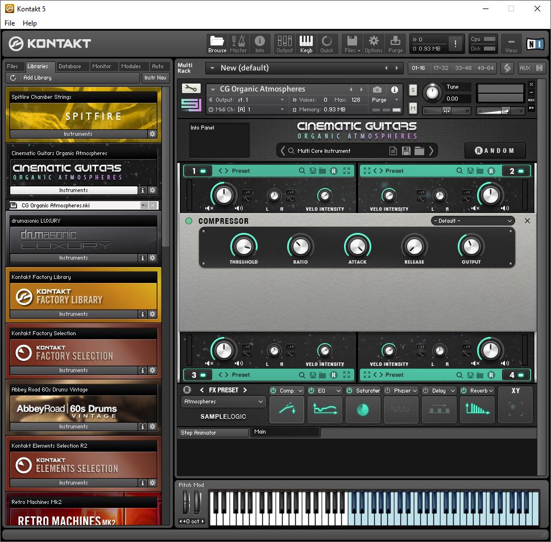Open Kontakt Factory Library settings gear
The height and width of the screenshot is (542, 551).
point(152,314)
